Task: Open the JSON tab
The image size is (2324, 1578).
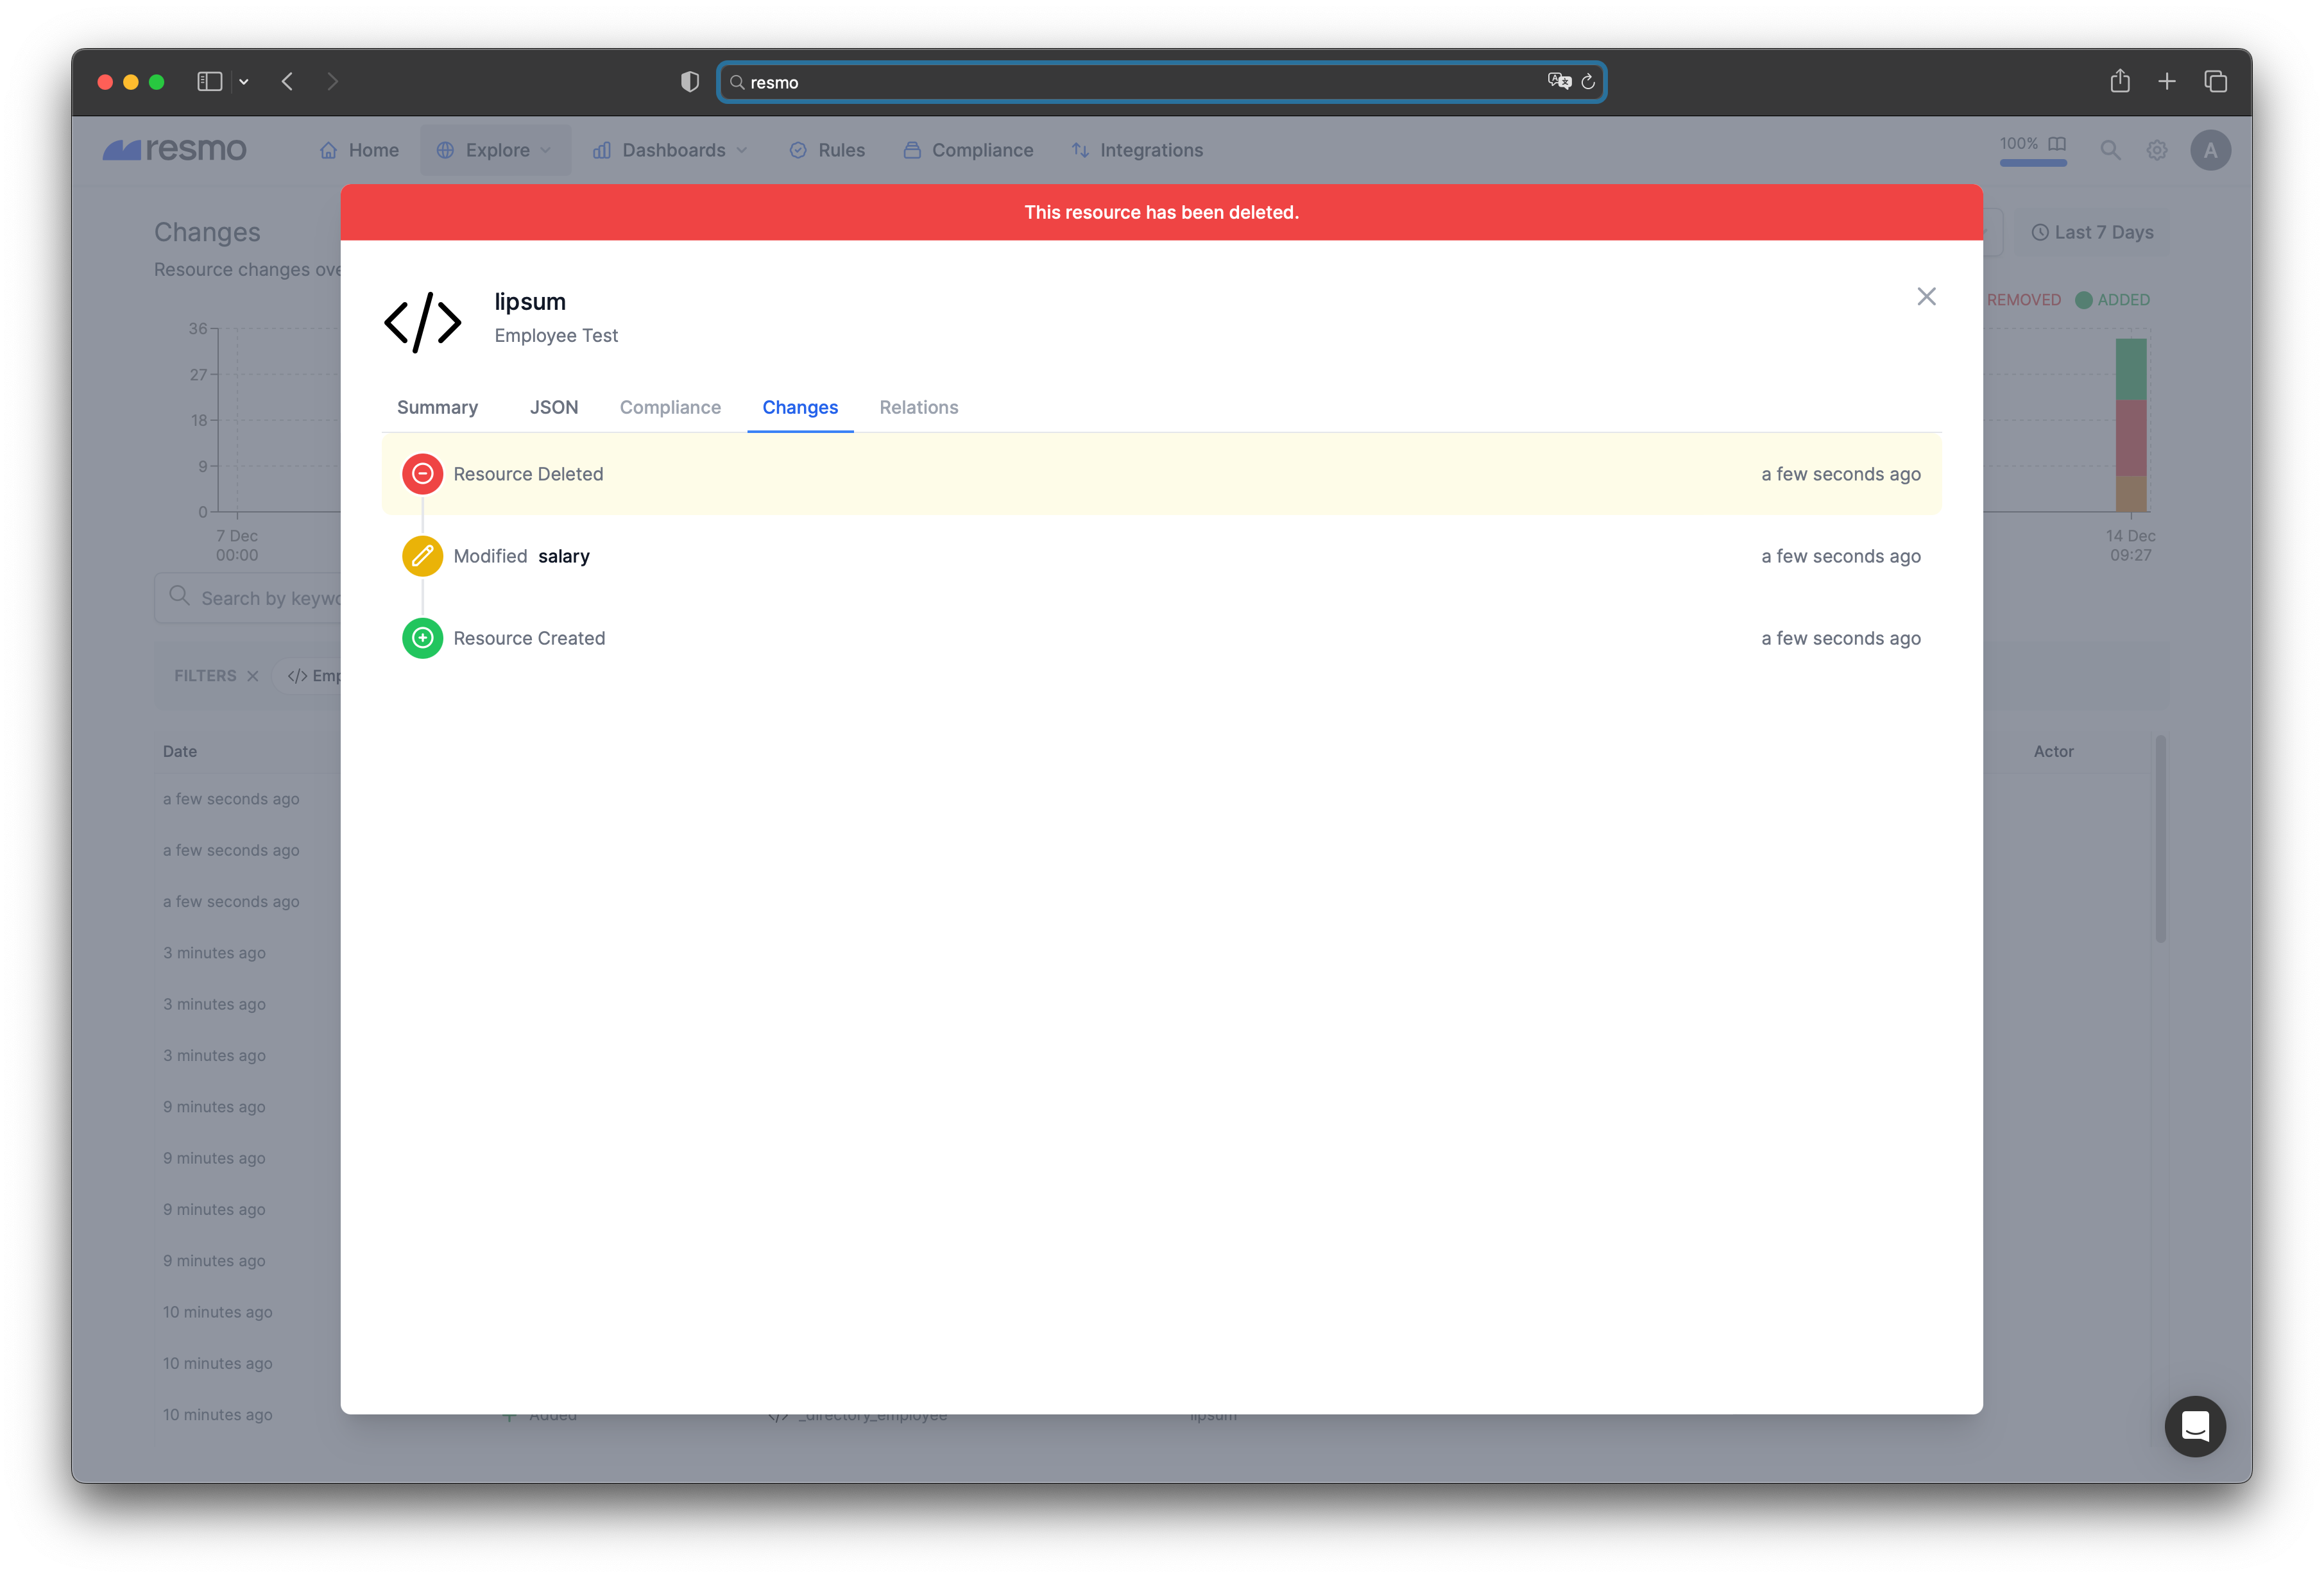Action: [553, 407]
